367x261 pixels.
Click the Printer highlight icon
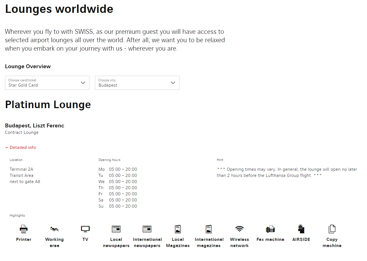click(x=24, y=229)
